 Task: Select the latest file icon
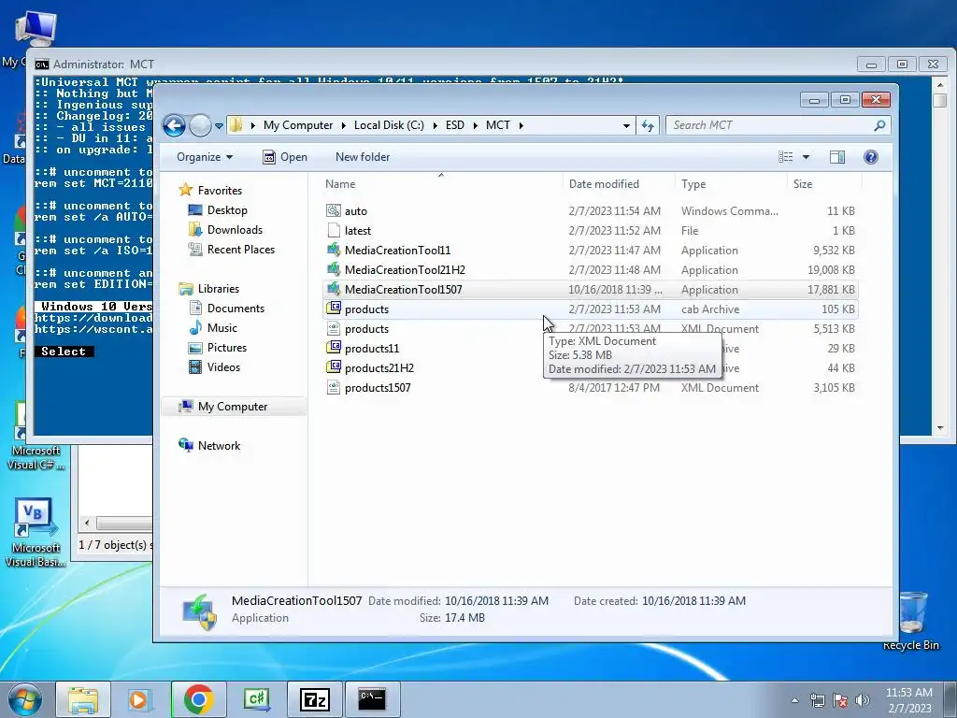coord(334,230)
